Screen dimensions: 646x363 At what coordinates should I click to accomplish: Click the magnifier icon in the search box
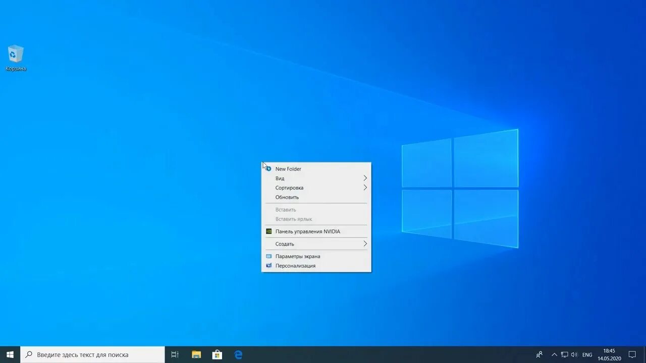[29, 354]
